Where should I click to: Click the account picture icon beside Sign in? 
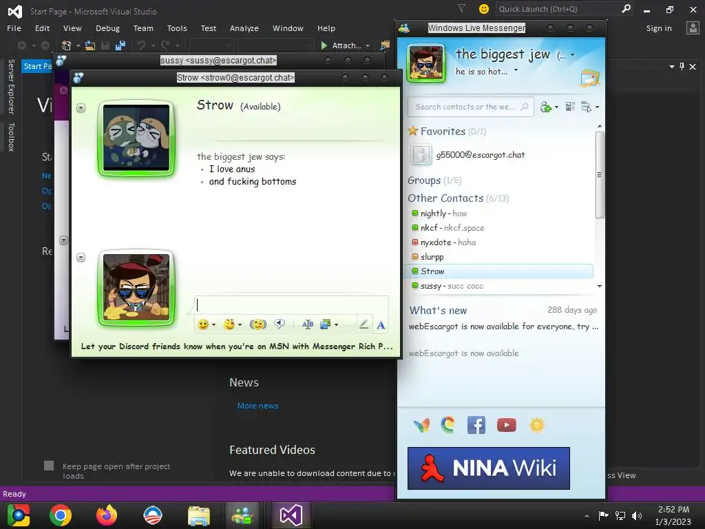click(x=693, y=28)
